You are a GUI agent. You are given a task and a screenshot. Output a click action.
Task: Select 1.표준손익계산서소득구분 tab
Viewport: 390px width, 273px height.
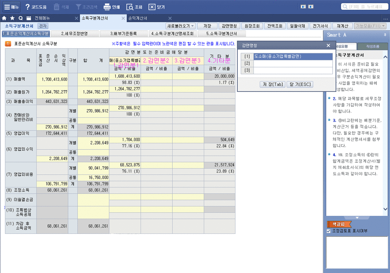[26, 34]
